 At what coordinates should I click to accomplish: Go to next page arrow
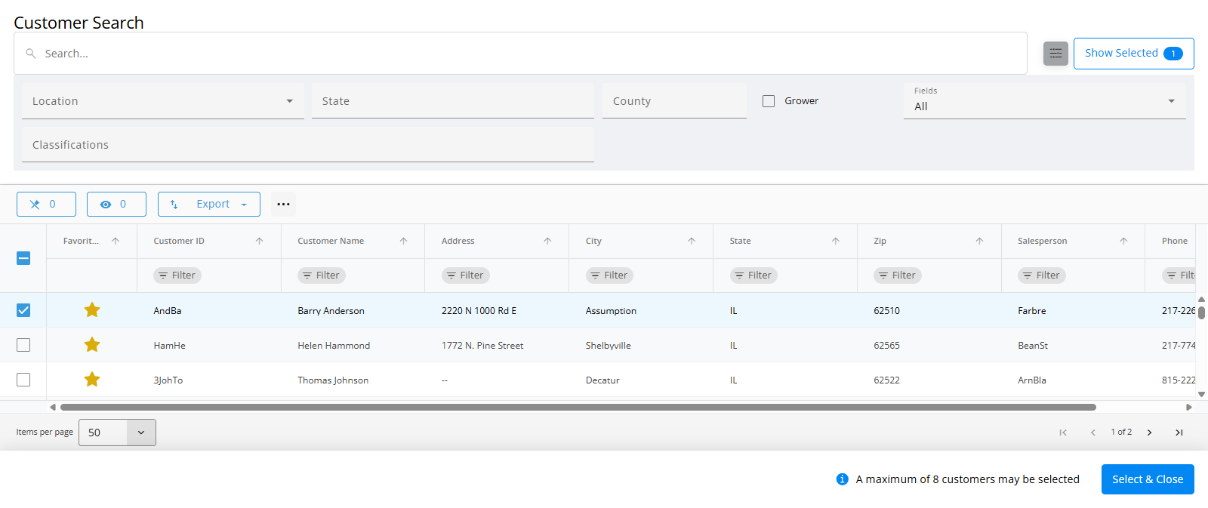[x=1149, y=433]
